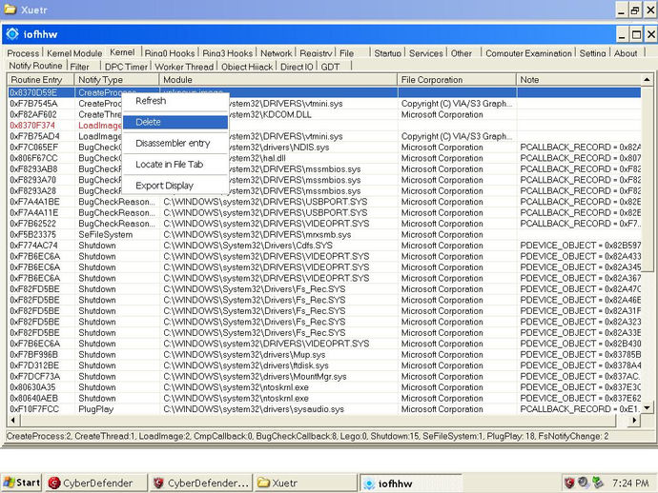Viewport: 658px width, 493px height.
Task: Select the KDCOM.DLL CreateThread row
Action: 324,114
